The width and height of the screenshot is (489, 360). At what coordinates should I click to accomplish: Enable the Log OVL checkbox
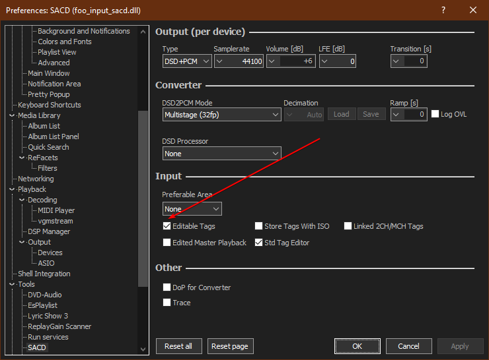pos(435,114)
